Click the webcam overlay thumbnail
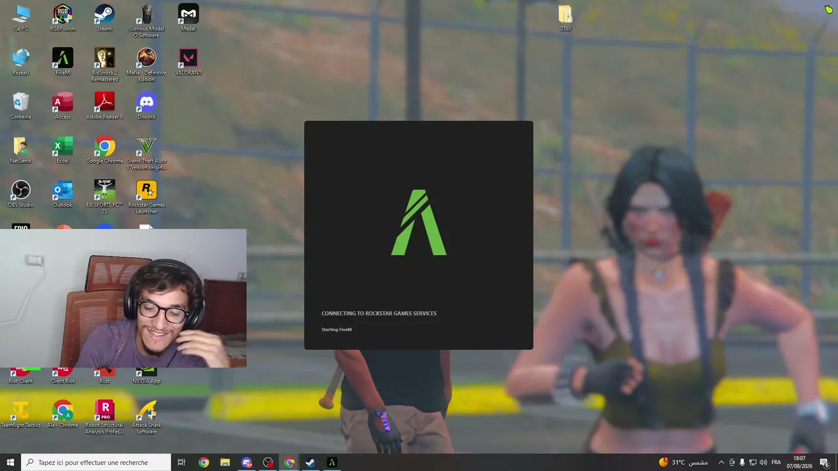838x471 pixels. click(123, 298)
